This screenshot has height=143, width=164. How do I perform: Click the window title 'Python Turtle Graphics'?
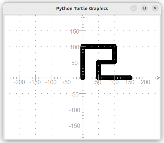(82, 8)
